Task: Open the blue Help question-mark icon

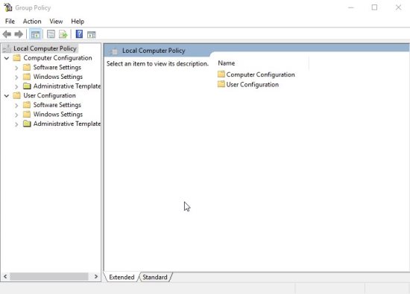Action: tap(79, 34)
